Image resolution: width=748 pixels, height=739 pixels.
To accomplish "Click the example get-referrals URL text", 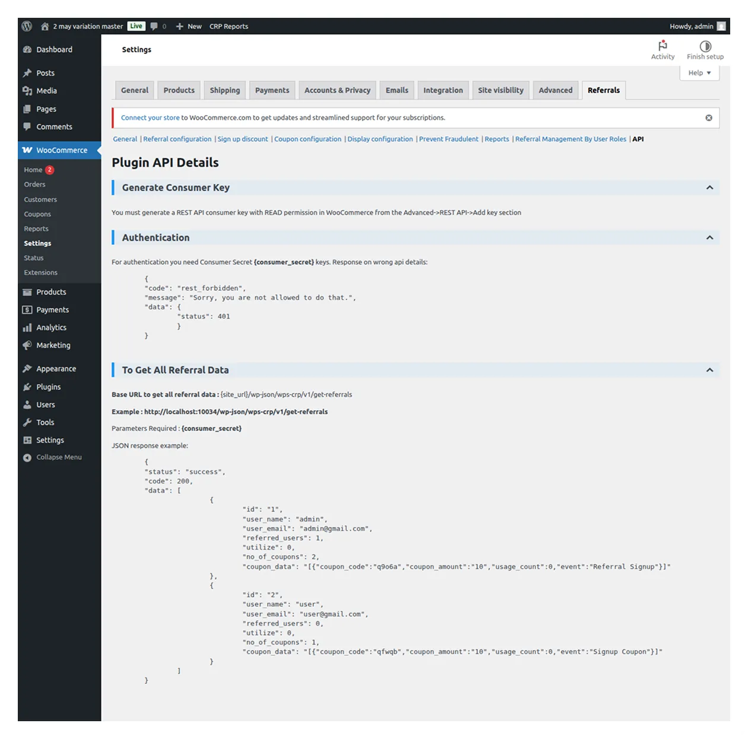I will pos(236,411).
